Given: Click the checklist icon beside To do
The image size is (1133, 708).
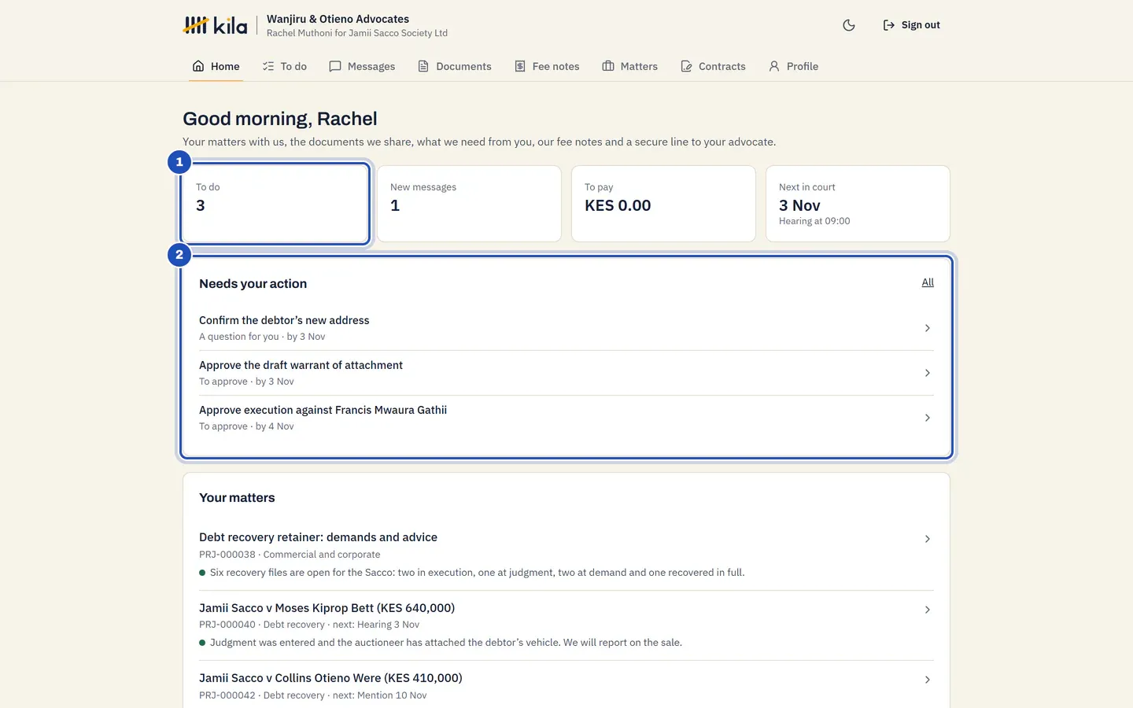Looking at the screenshot, I should point(268,66).
